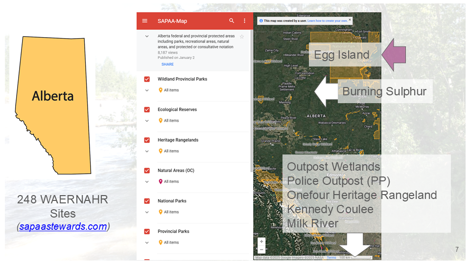
Task: Open the hamburger menu beside SAPAA-Map
Action: [x=145, y=21]
